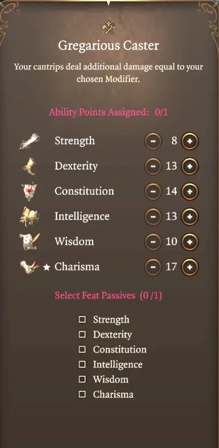Add a point to Constitution
Screen dimensions: 219x448
tap(189, 191)
